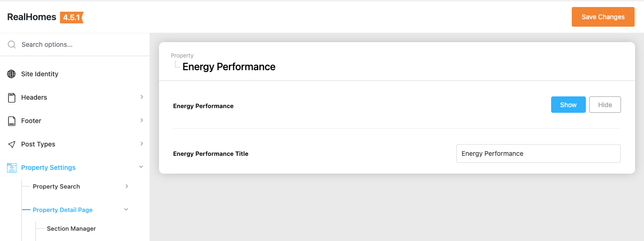Click the RealHomes logo text
Screen dimensions: 644x241
point(31,17)
